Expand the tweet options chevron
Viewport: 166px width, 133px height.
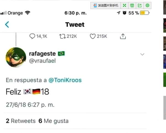(x=142, y=54)
